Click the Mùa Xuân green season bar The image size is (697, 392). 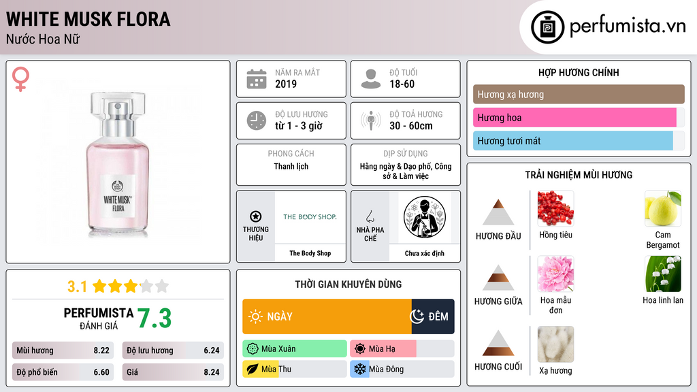[295, 349]
